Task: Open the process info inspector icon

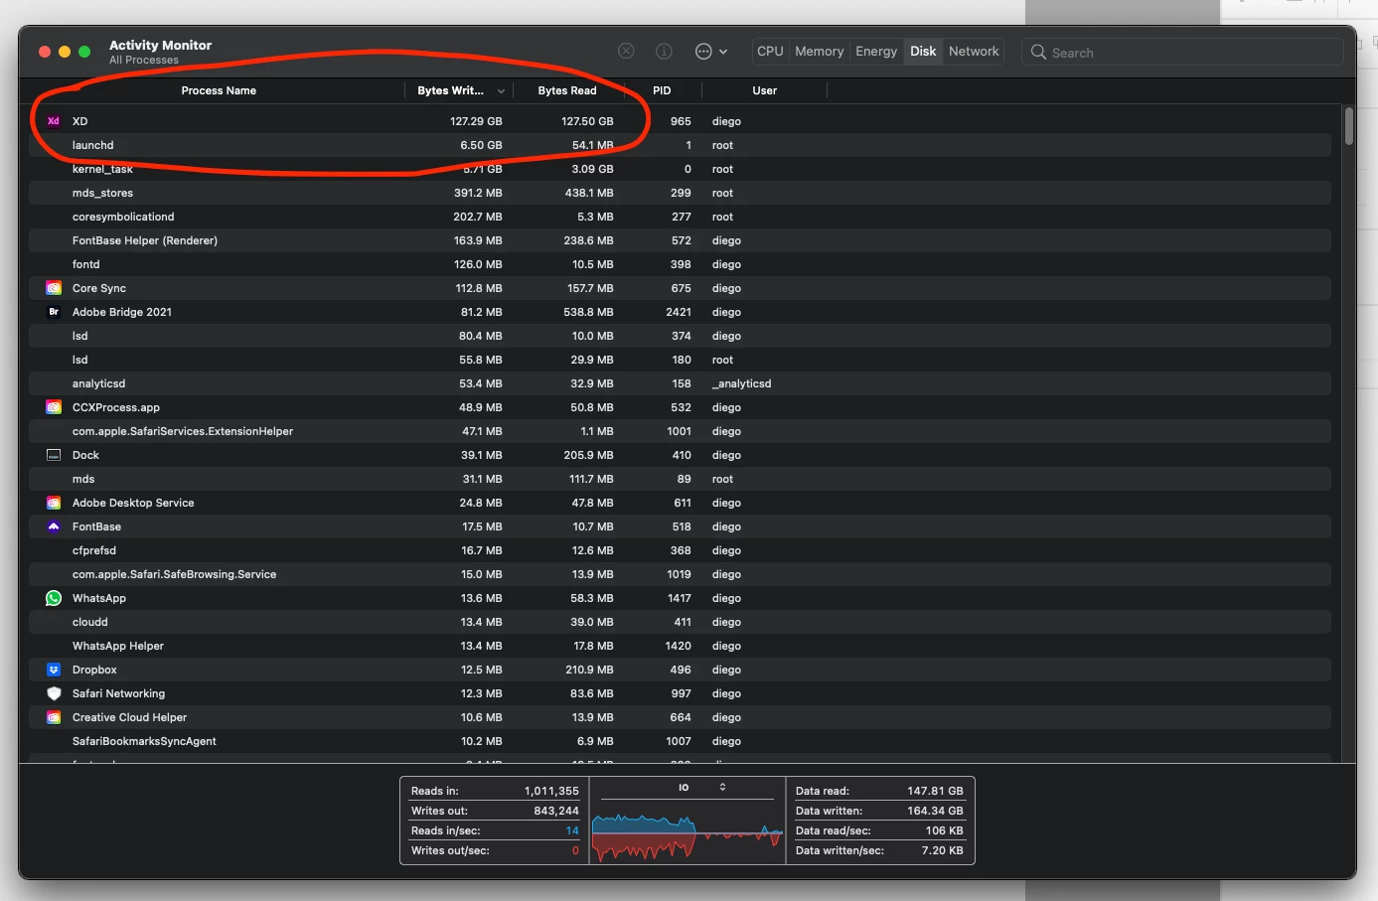Action: (664, 51)
